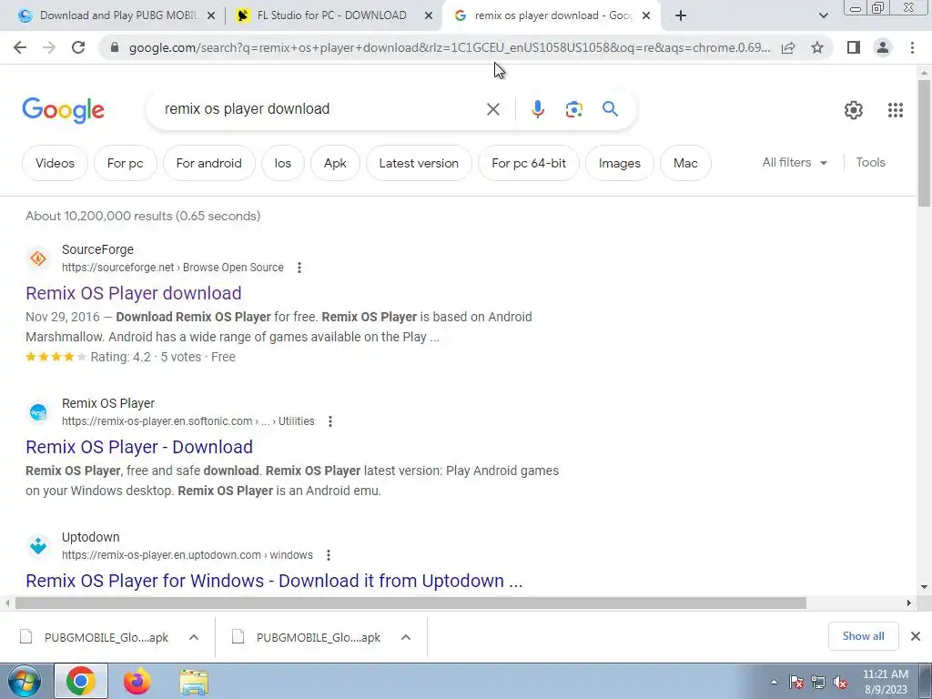
Task: Open the Remix OS Player - Download Softonic link
Action: [139, 447]
